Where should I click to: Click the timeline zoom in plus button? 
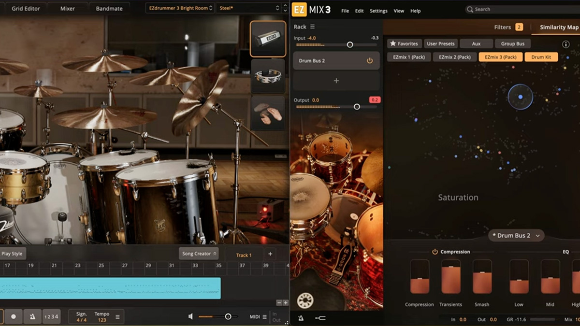(286, 303)
